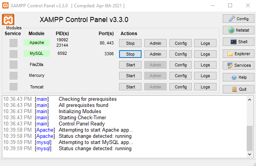
Task: Open MySQL Config options
Action: 181,54
